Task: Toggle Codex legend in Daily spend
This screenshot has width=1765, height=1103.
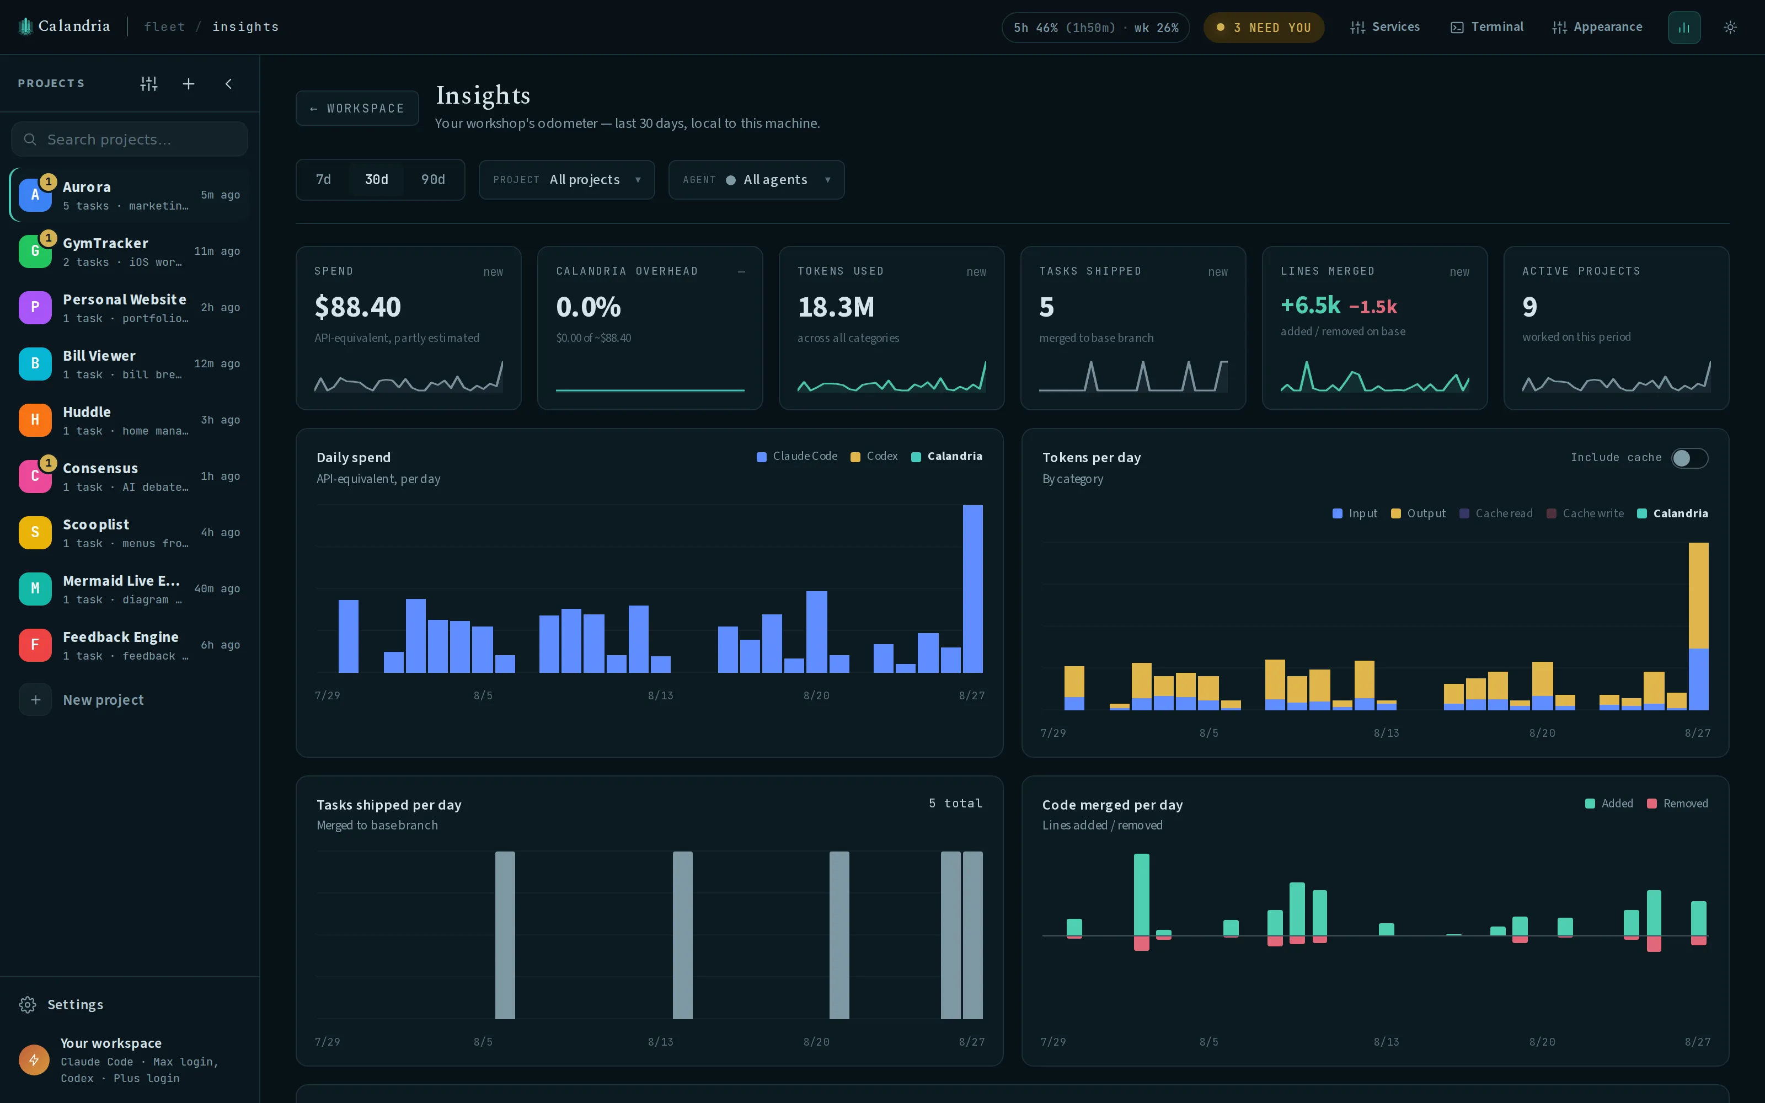Action: point(874,456)
